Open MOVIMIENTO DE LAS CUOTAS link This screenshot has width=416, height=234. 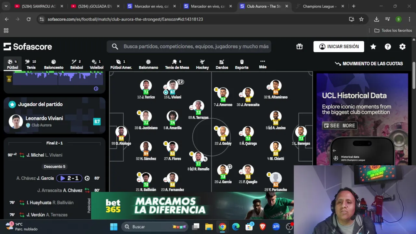pyautogui.click(x=369, y=64)
